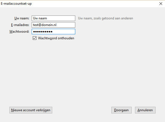Select the "E-mailadres:" field label
The image size is (165, 122).
pyautogui.click(x=20, y=25)
